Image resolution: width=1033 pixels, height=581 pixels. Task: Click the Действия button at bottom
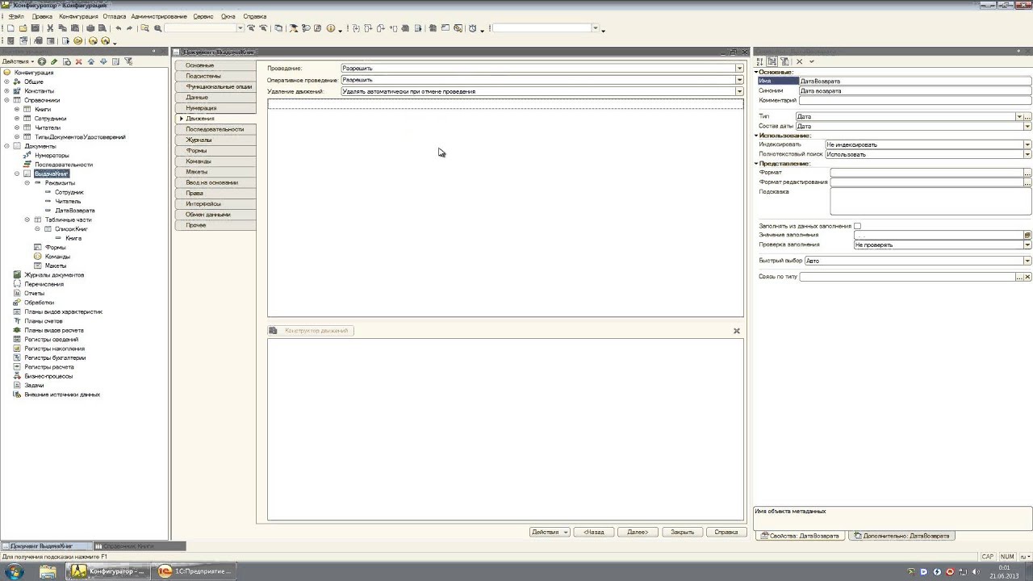point(550,532)
